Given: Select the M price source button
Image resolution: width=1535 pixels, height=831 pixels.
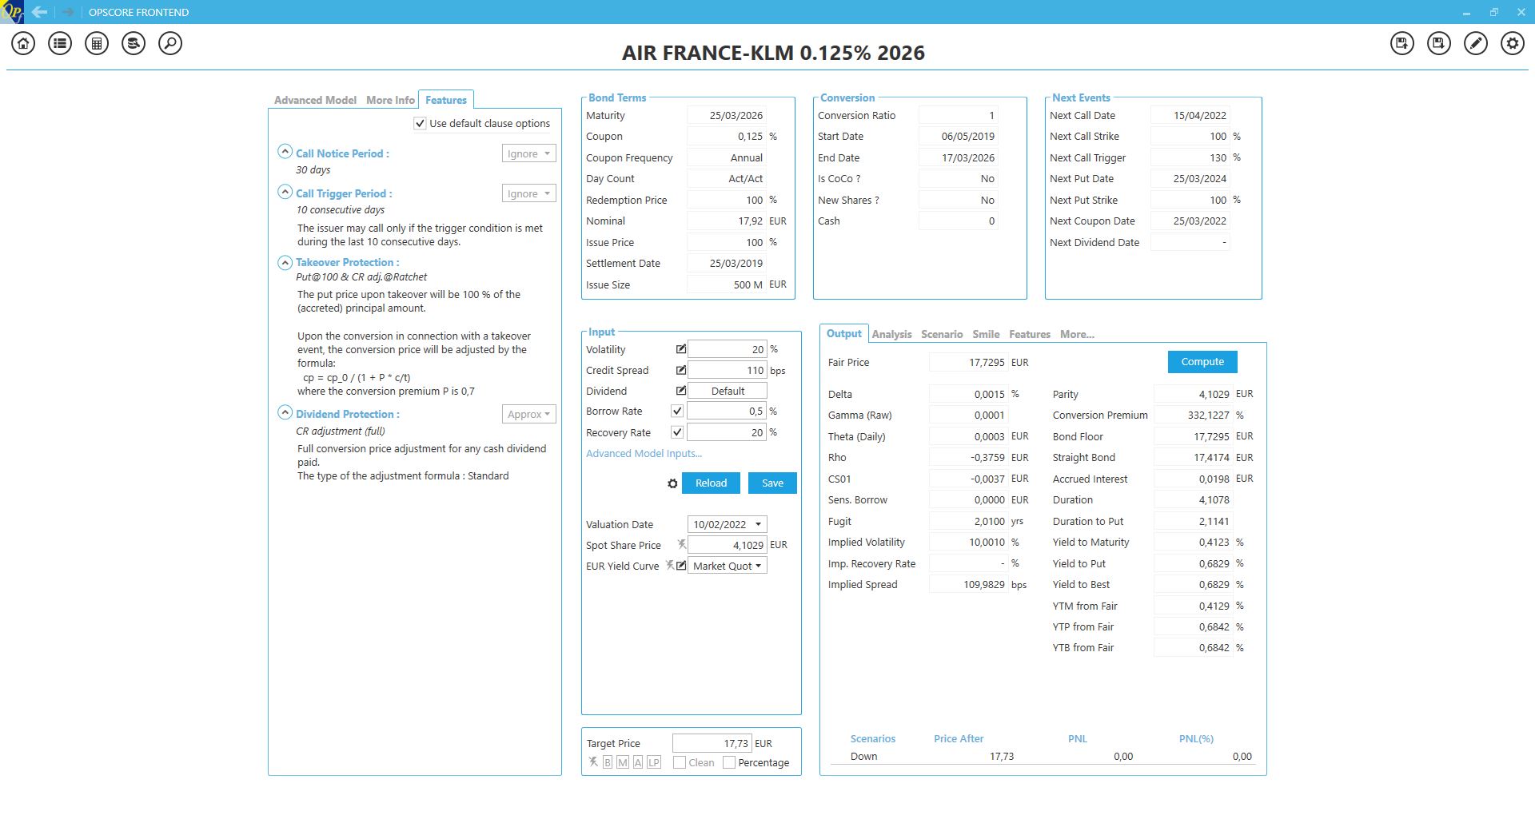Looking at the screenshot, I should 623,762.
